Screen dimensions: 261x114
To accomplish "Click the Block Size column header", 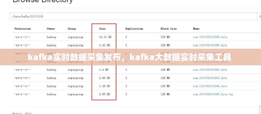I will click(168, 29).
